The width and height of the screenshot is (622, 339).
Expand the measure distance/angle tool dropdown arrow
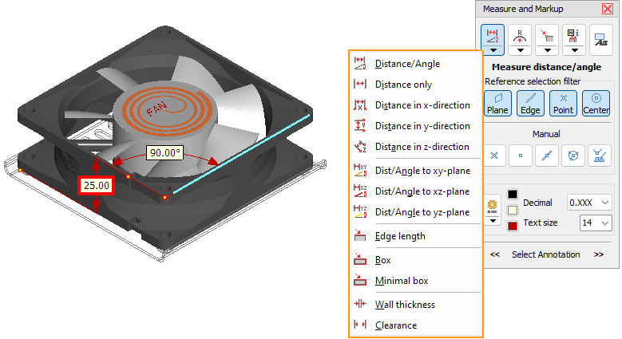coord(494,49)
